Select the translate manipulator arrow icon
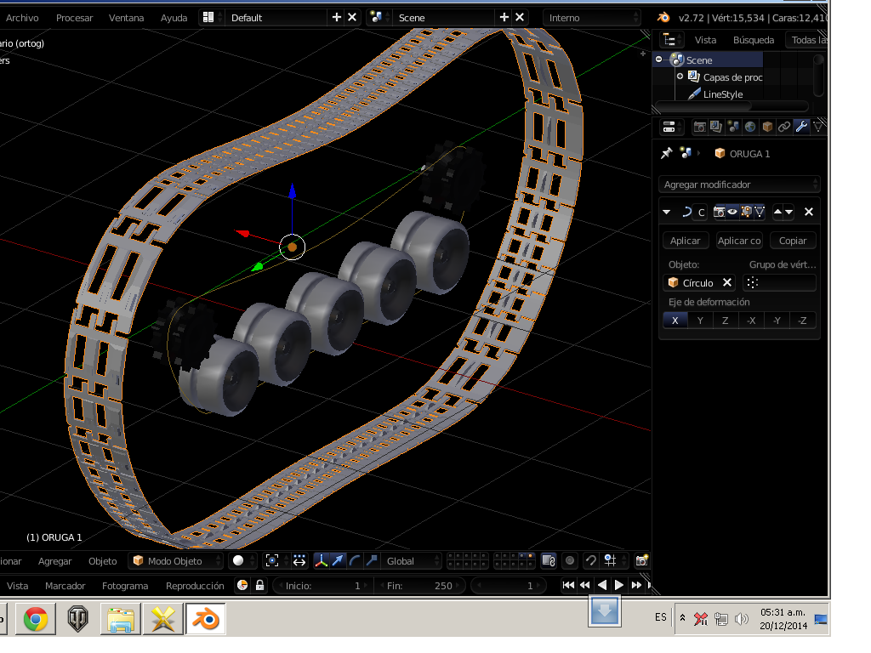The image size is (871, 653). 338,560
